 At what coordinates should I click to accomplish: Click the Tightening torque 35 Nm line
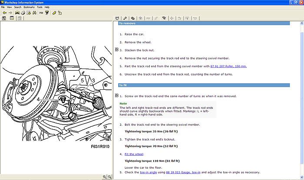pyautogui.click(x=151, y=131)
